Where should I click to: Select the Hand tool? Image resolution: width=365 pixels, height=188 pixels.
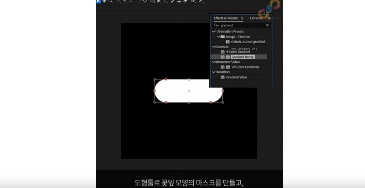tap(104, 1)
